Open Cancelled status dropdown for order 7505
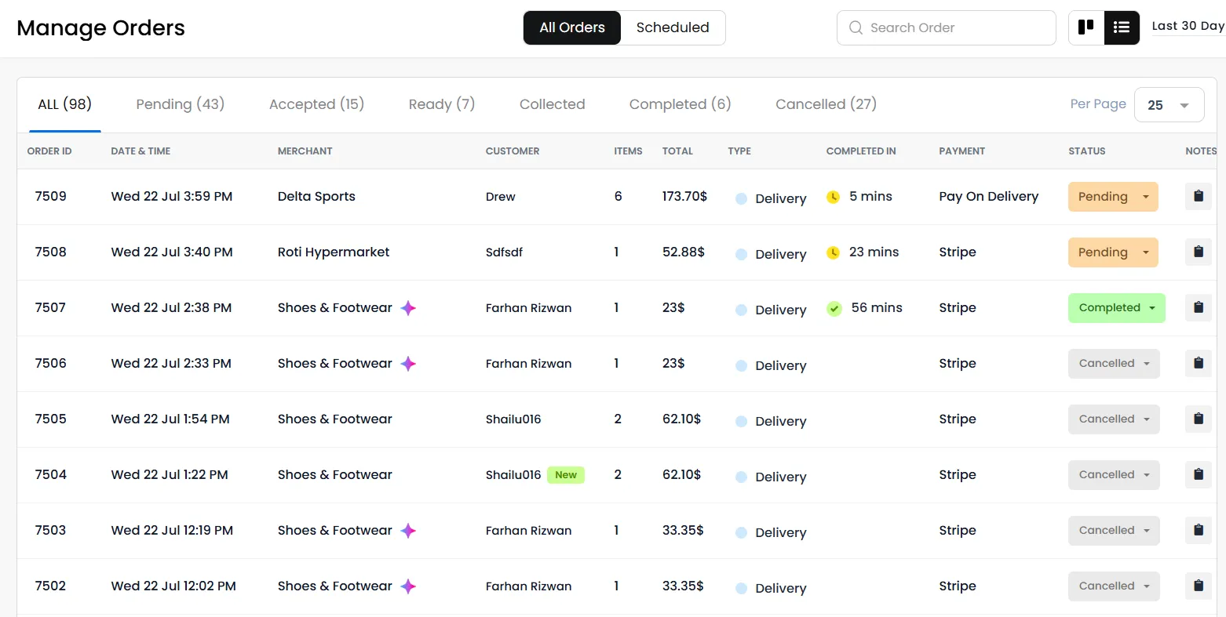The width and height of the screenshot is (1226, 617). (1114, 419)
